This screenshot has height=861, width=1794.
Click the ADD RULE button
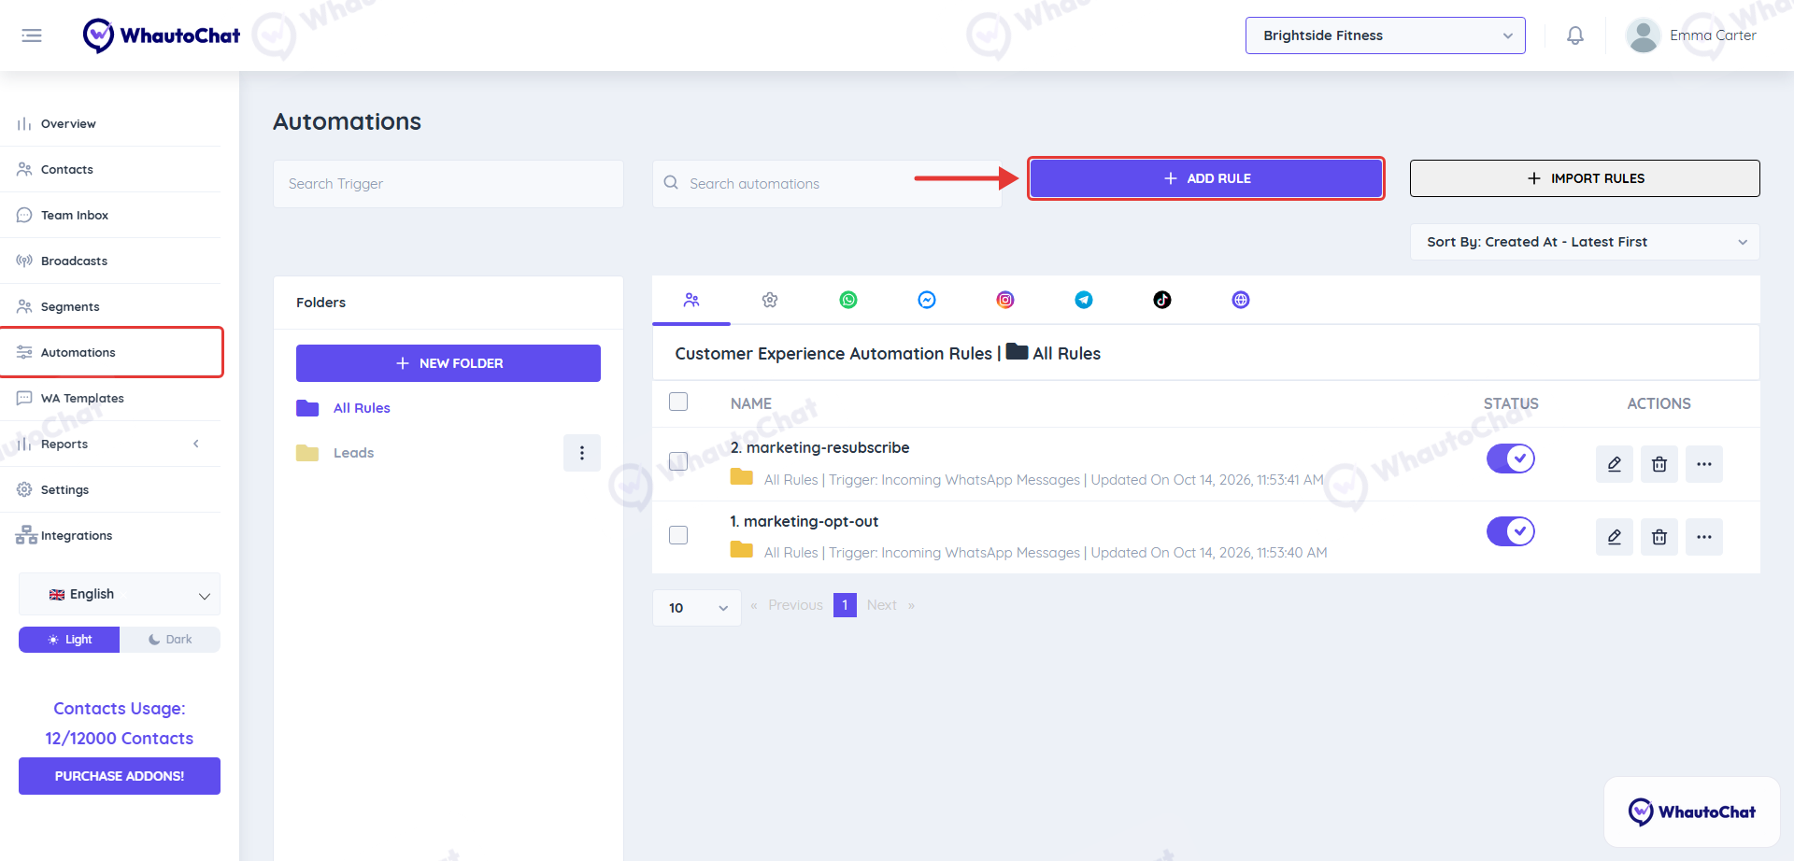pos(1206,178)
